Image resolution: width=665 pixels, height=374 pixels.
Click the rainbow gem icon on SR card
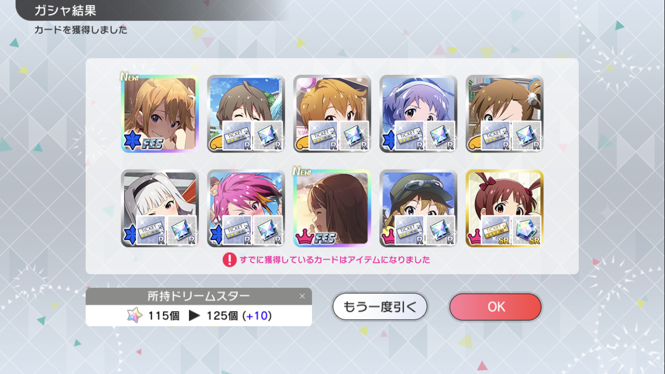pos(526,230)
